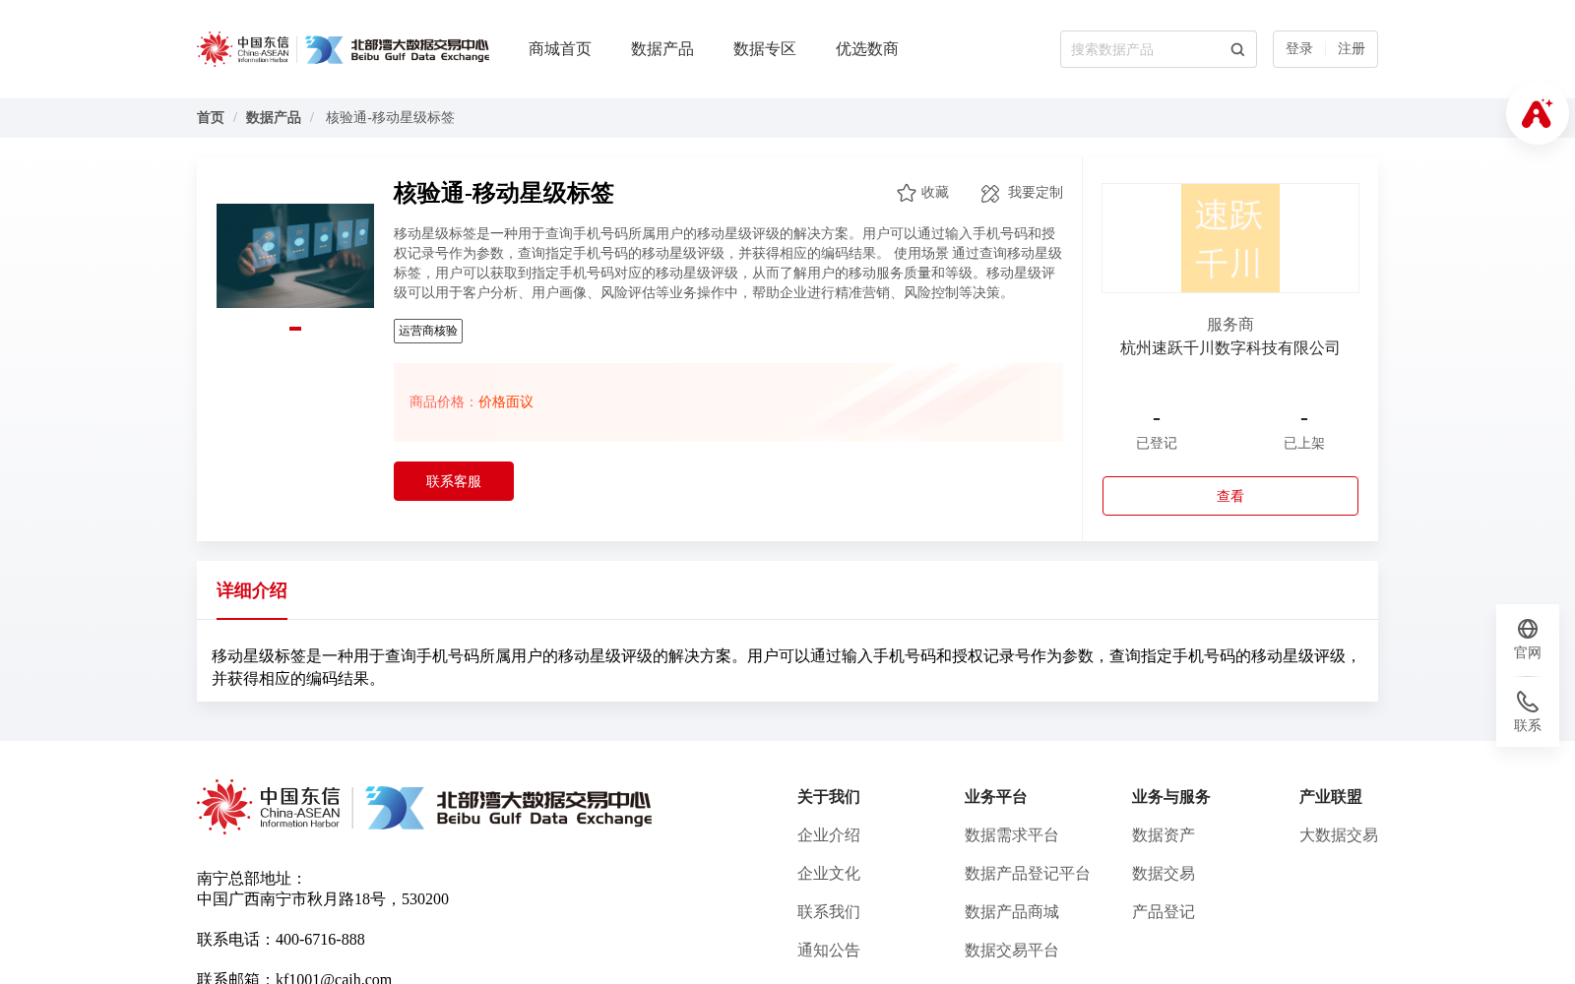The image size is (1575, 984).
Task: Click the search magnifier icon
Action: pyautogui.click(x=1237, y=49)
